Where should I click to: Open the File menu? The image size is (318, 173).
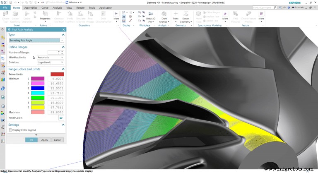pyautogui.click(x=5, y=7)
